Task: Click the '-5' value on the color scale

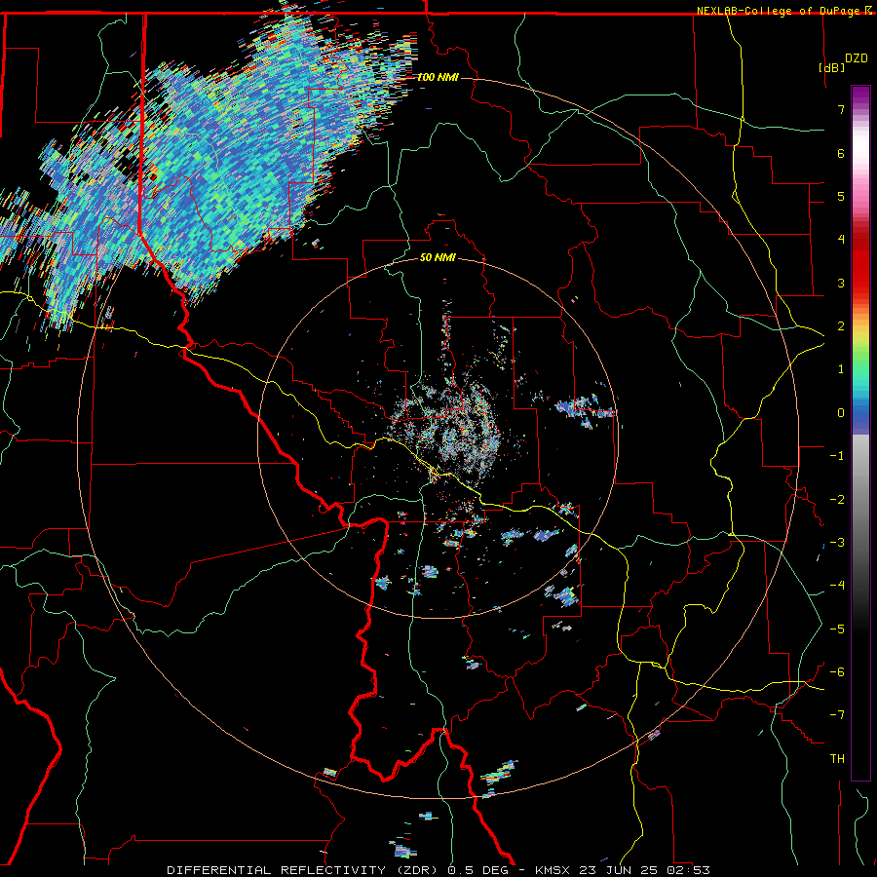Action: click(837, 629)
